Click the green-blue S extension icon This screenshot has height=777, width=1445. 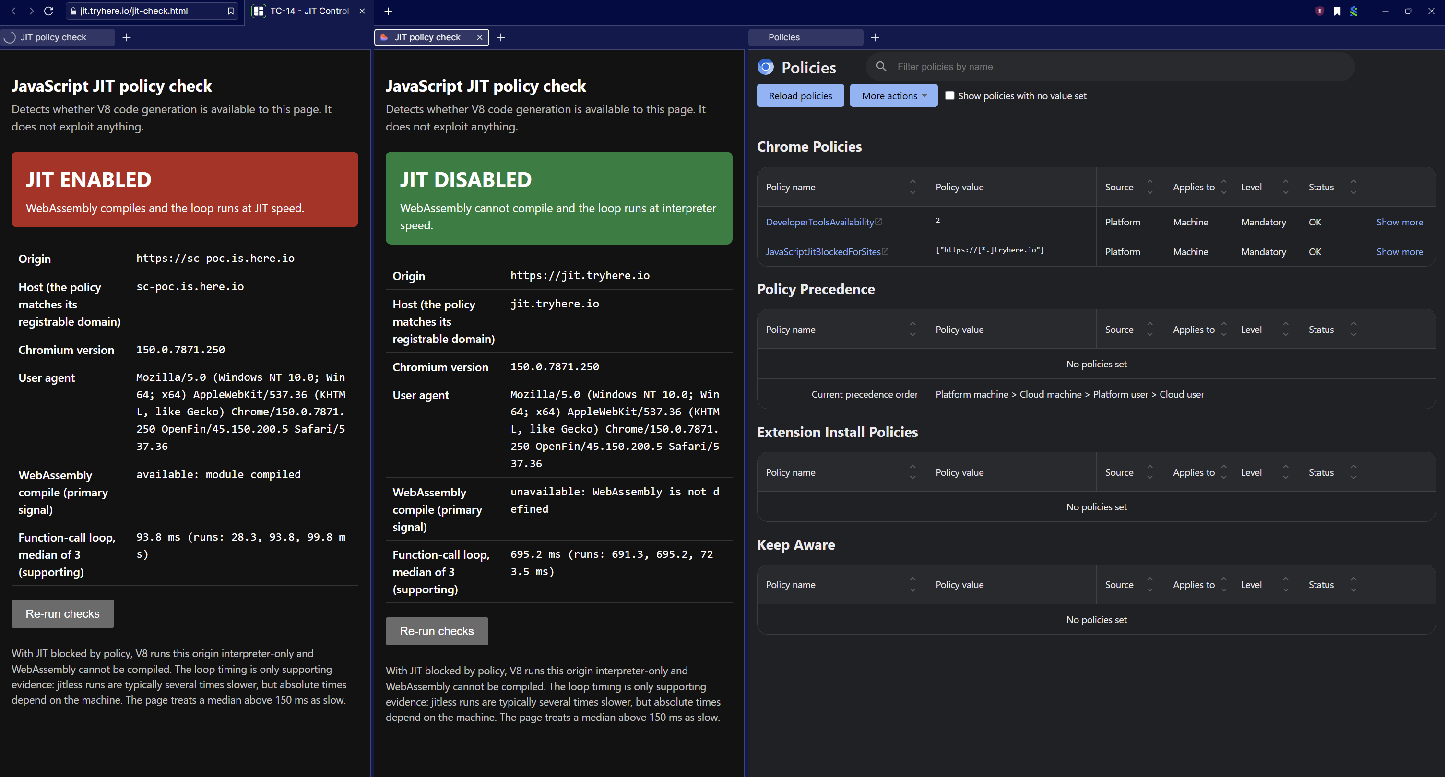pyautogui.click(x=1354, y=11)
